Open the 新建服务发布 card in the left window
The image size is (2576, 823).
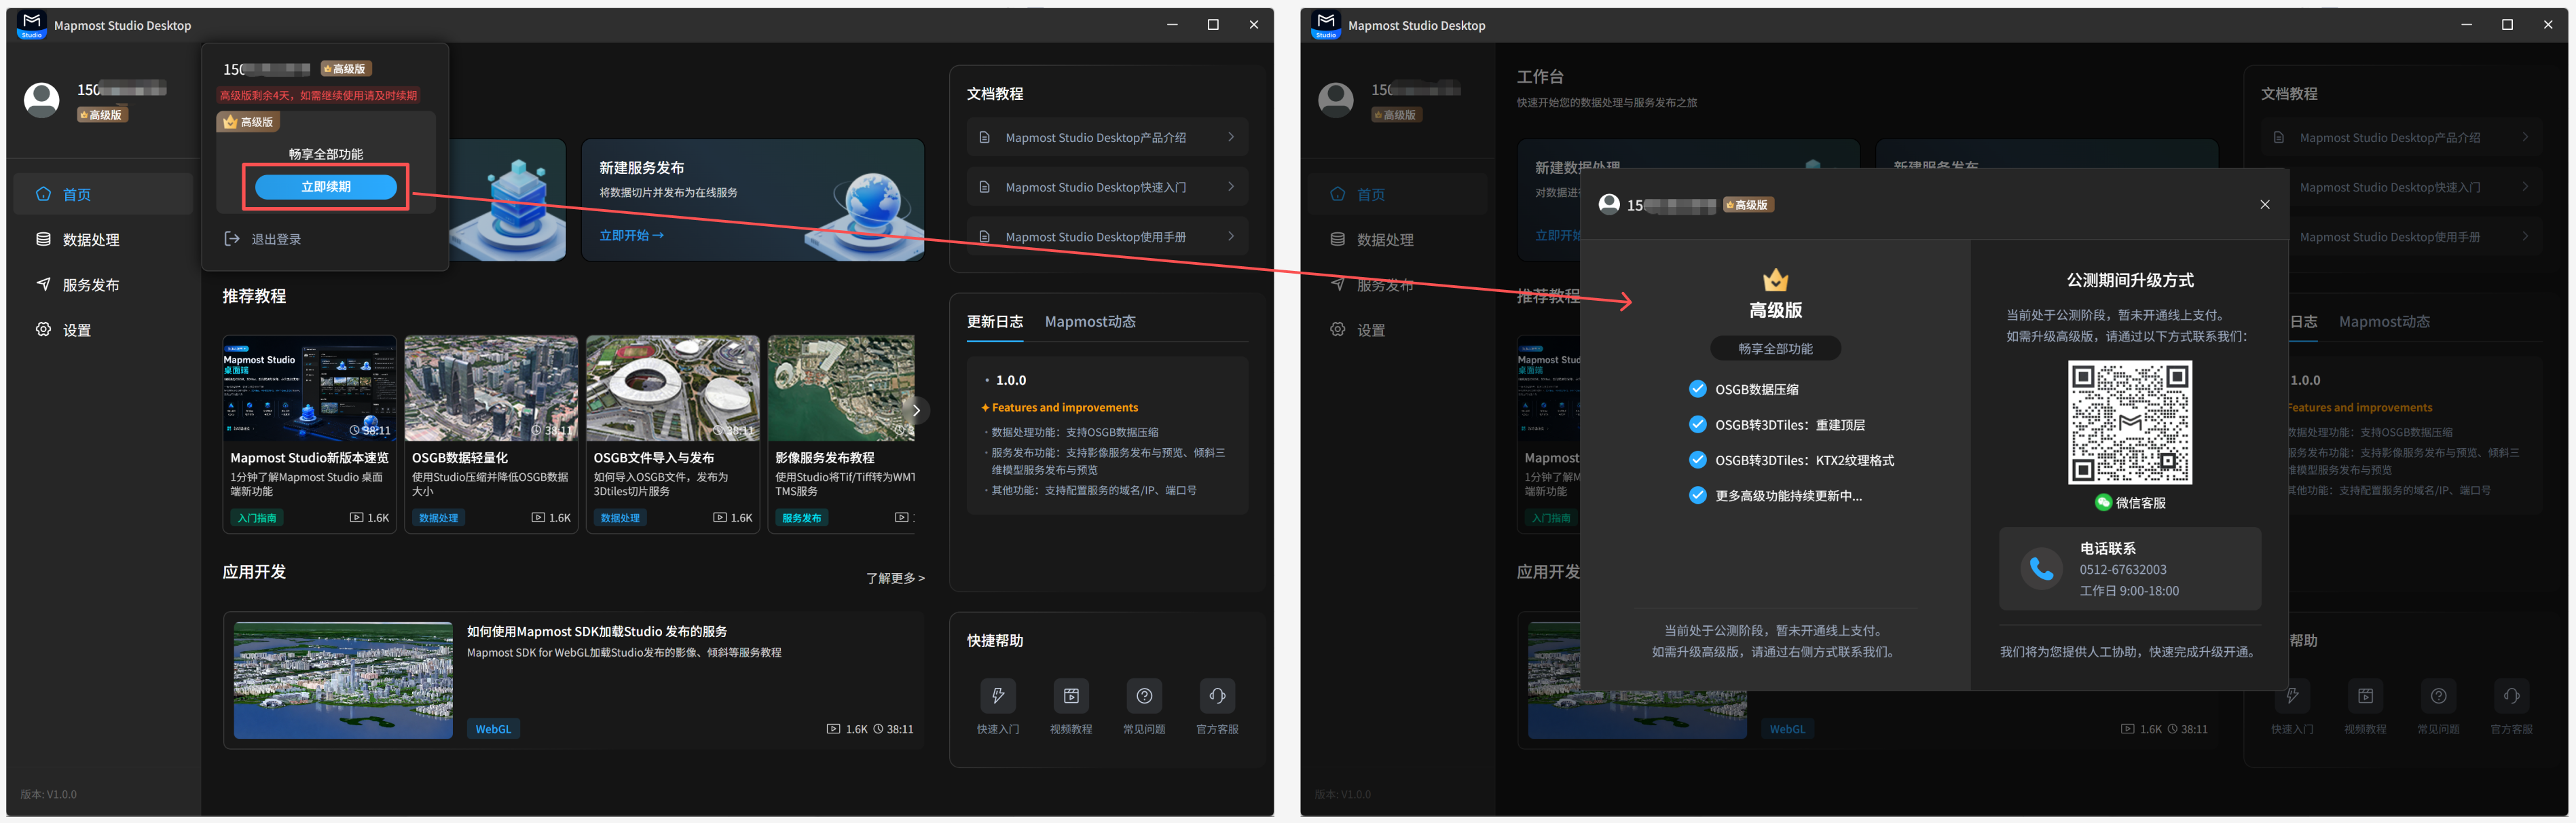click(x=752, y=200)
